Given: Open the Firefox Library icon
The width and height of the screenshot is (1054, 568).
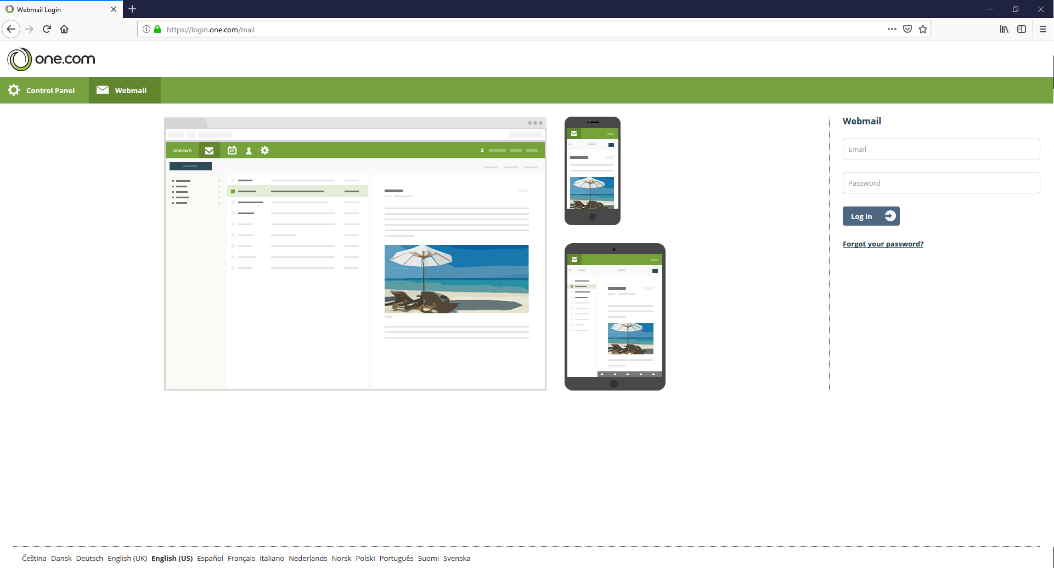Looking at the screenshot, I should click(1005, 29).
